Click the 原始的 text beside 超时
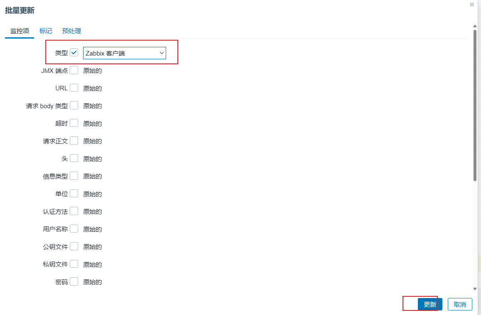The image size is (481, 315). 92,124
